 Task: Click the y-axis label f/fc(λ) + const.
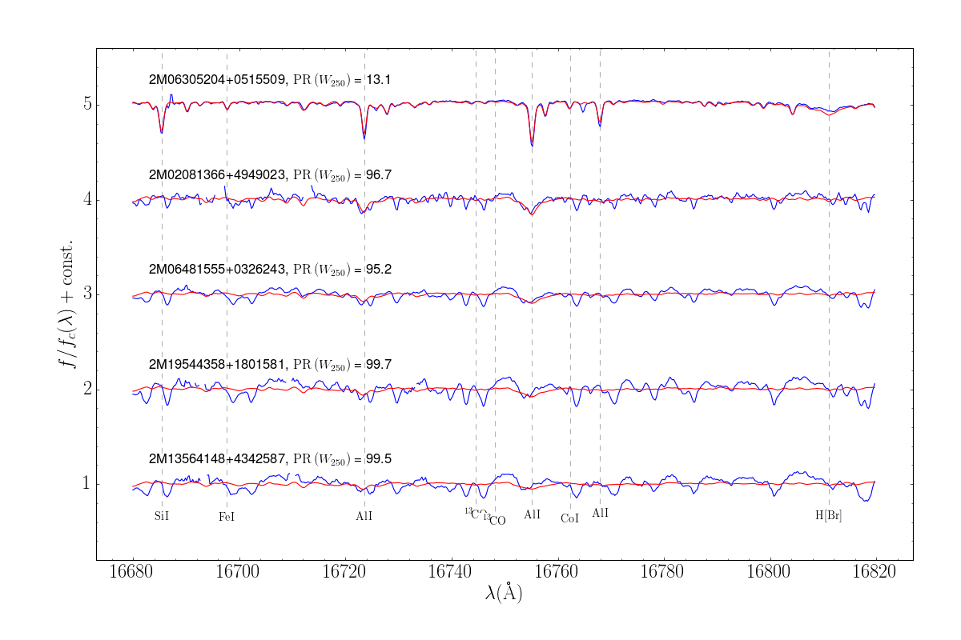pos(66,302)
